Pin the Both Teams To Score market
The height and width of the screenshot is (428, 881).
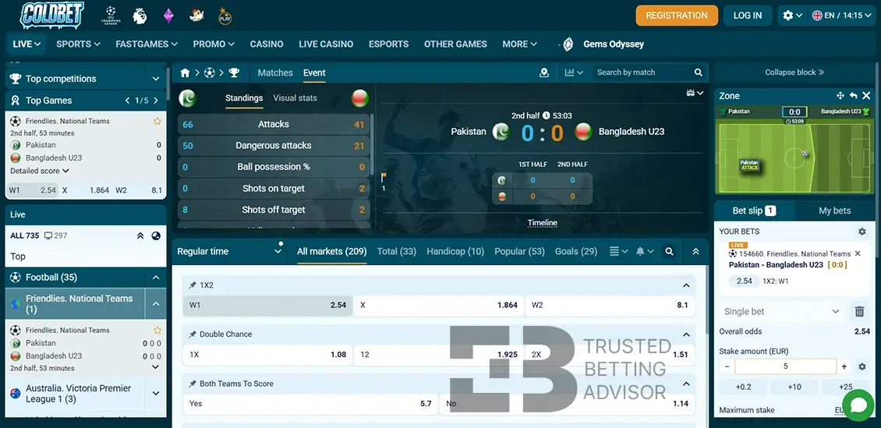pos(192,384)
